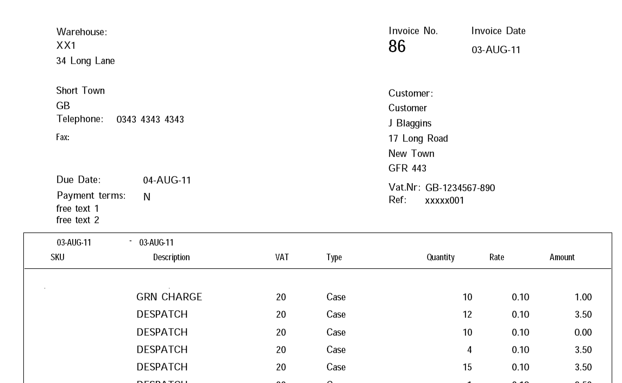This screenshot has height=383, width=622.
Task: Click the Customer: heading label
Action: click(x=411, y=93)
